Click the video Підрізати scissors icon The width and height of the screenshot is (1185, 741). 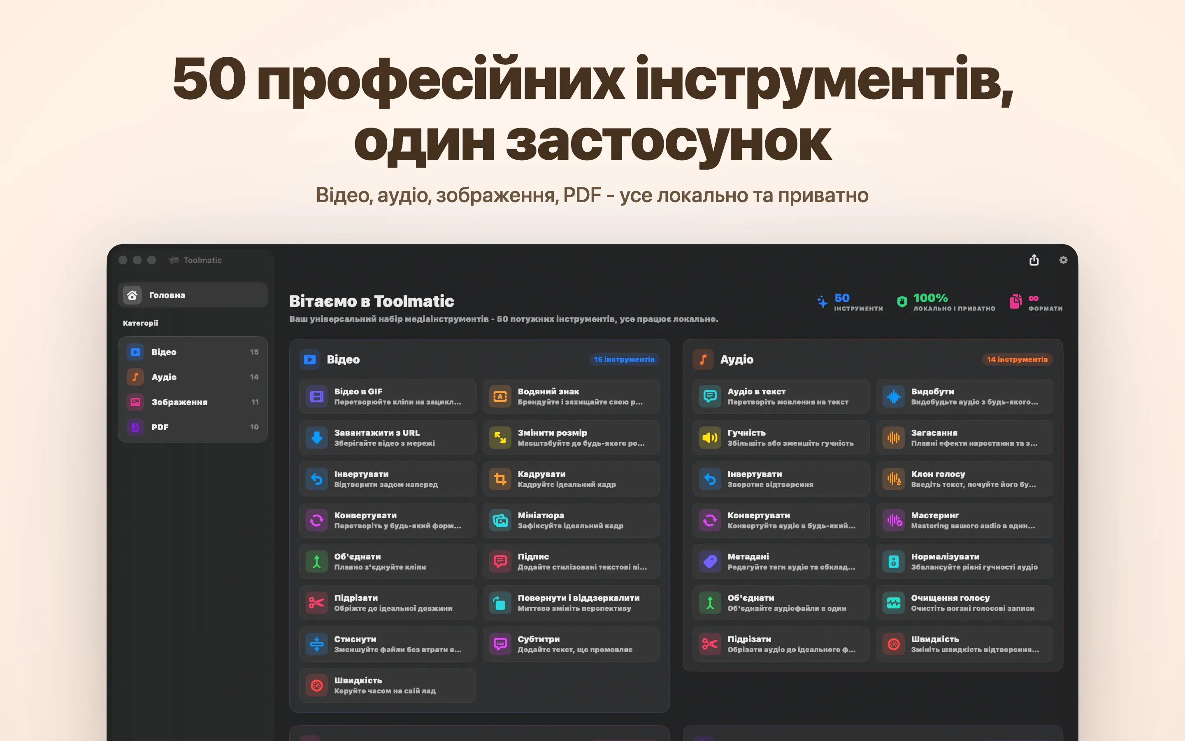point(317,603)
